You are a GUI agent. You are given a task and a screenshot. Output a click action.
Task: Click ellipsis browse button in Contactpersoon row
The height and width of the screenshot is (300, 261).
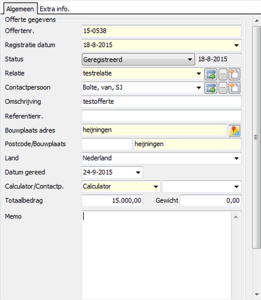point(223,88)
